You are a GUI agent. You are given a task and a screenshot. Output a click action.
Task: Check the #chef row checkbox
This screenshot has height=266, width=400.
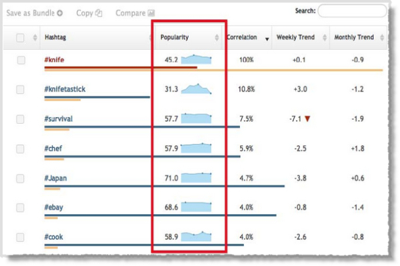click(20, 149)
